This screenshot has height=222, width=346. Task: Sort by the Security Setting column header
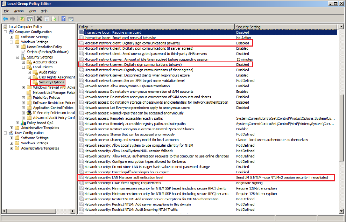[286, 27]
